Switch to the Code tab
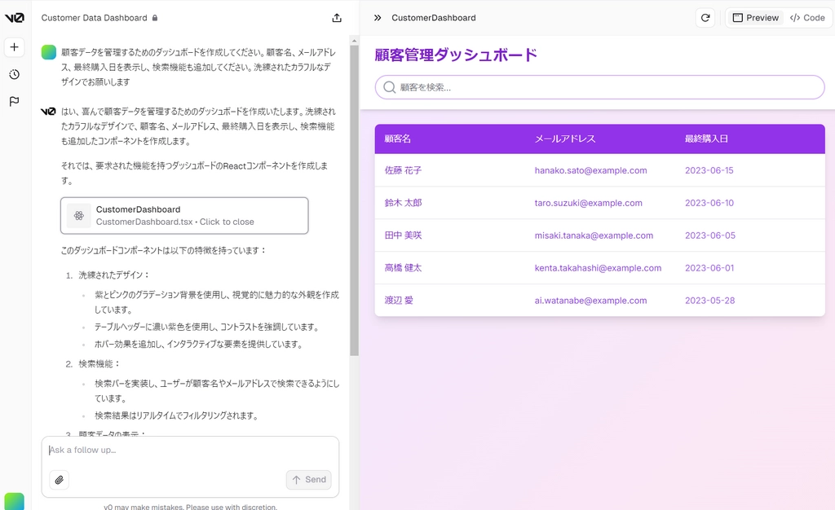The width and height of the screenshot is (835, 510). 807,18
